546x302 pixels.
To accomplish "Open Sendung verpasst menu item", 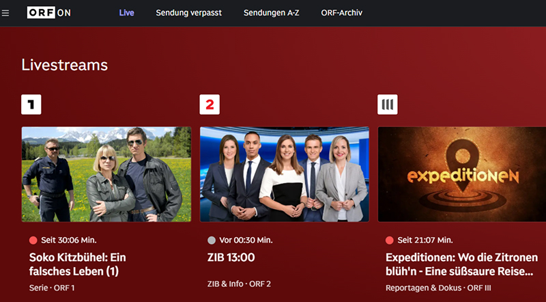I will (x=189, y=13).
